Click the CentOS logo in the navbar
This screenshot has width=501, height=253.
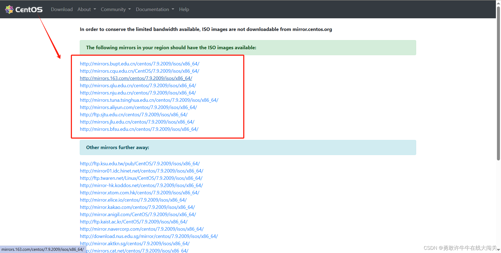pos(24,9)
